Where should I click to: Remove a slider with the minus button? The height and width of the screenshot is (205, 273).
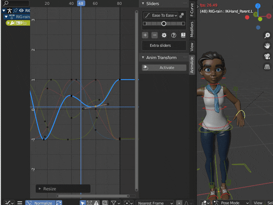[155, 35]
